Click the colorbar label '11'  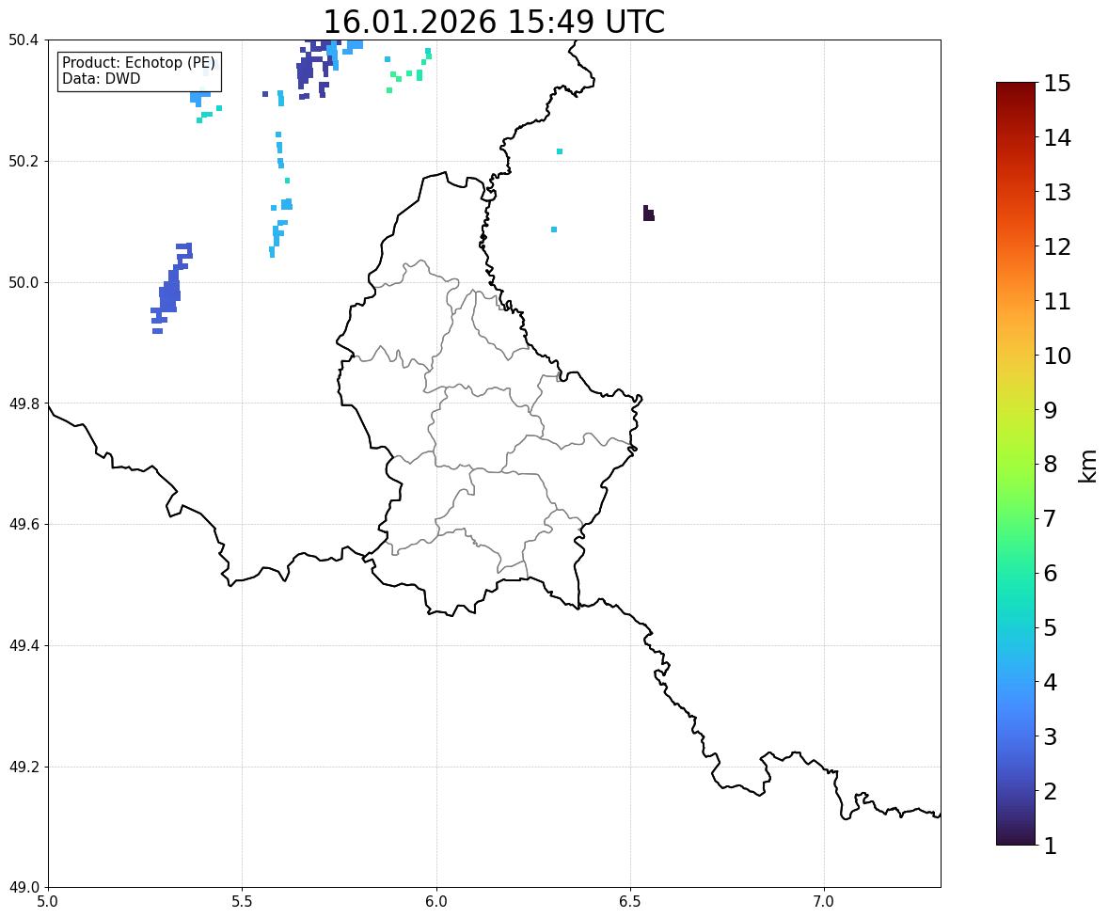click(1057, 301)
